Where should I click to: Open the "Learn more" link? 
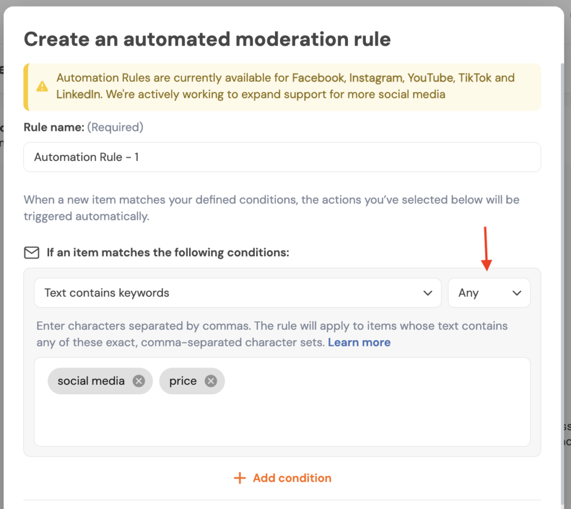coord(359,342)
